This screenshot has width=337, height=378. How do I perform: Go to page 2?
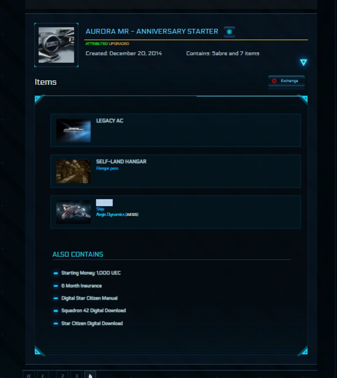click(x=62, y=375)
